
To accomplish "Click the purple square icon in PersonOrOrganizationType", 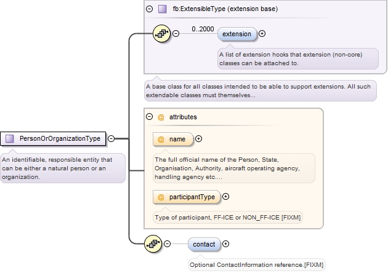I will [x=10, y=138].
